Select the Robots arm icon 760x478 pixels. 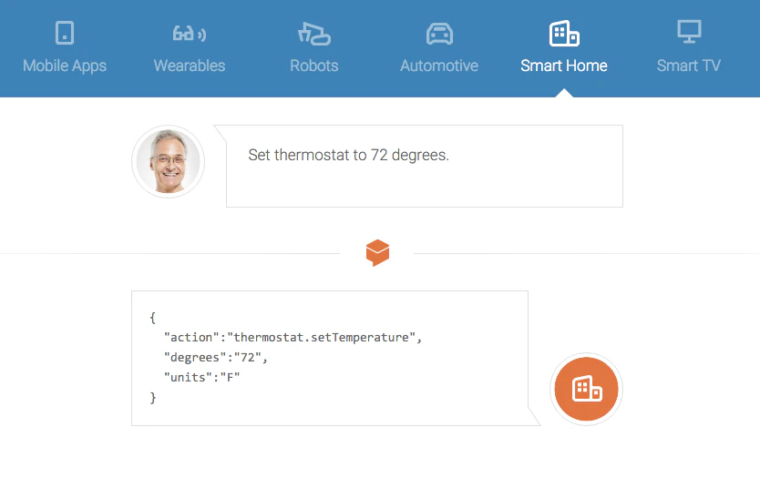click(x=314, y=34)
